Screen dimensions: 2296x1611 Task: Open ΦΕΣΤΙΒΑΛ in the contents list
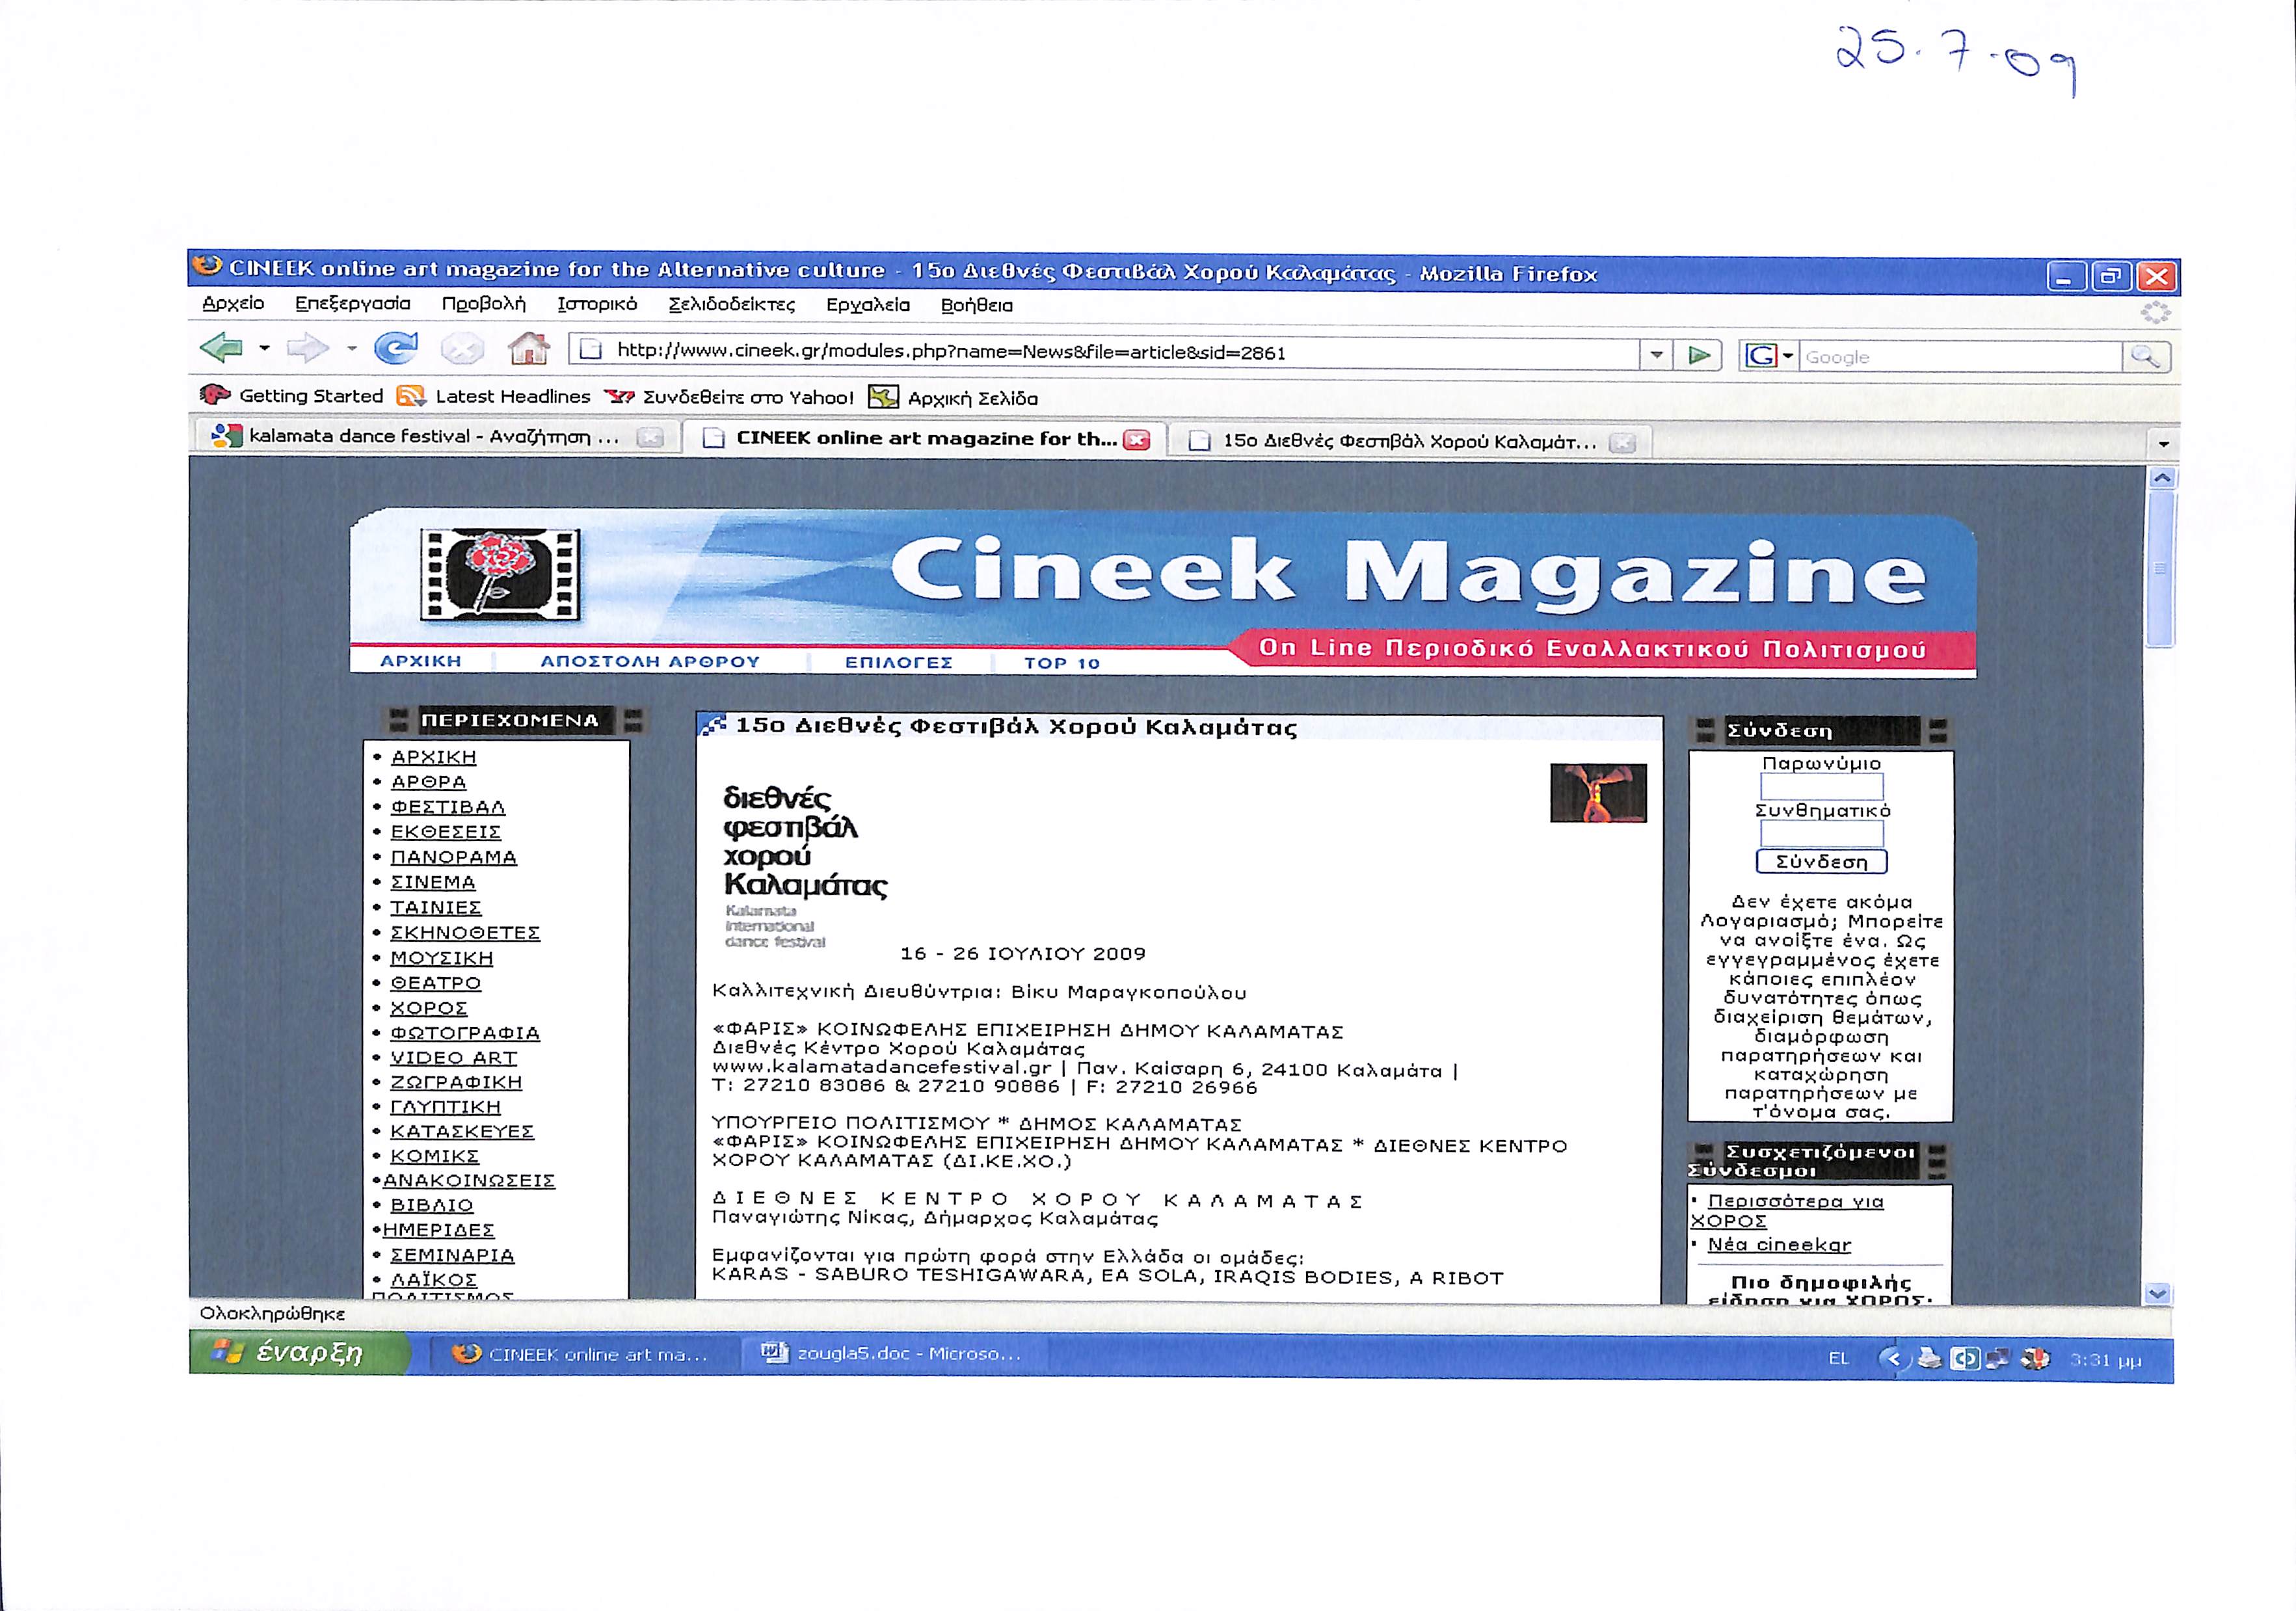(x=448, y=807)
